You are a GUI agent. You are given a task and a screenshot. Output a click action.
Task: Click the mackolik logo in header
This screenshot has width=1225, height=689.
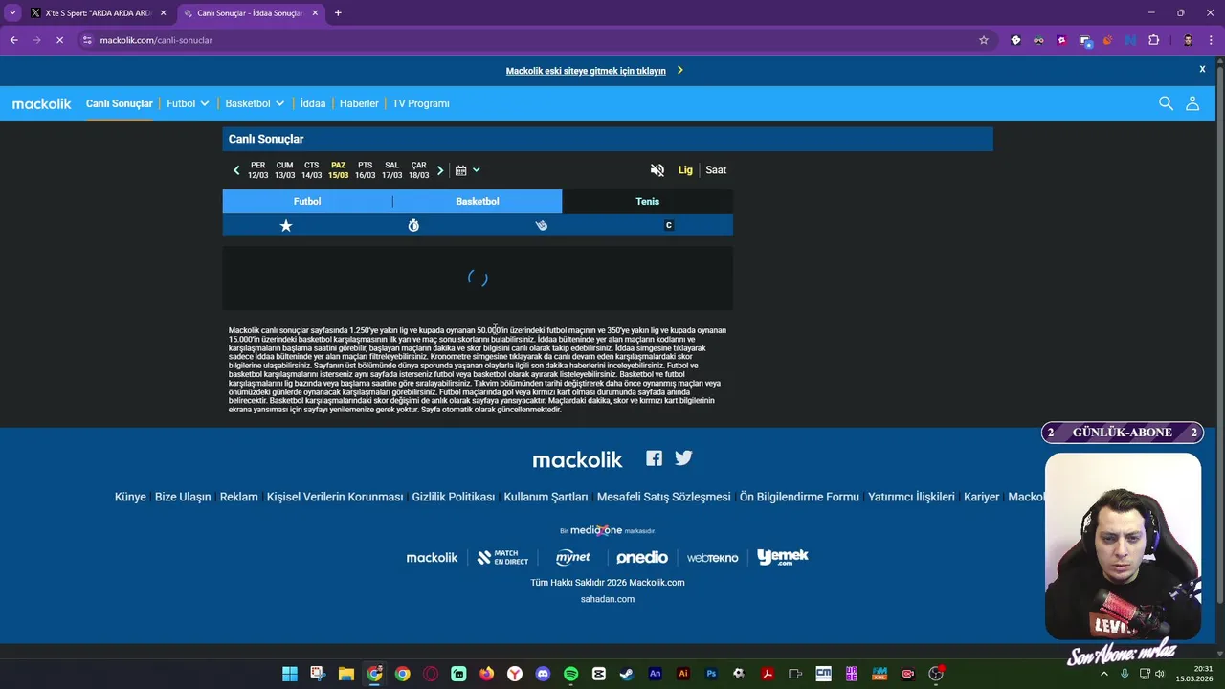[42, 103]
